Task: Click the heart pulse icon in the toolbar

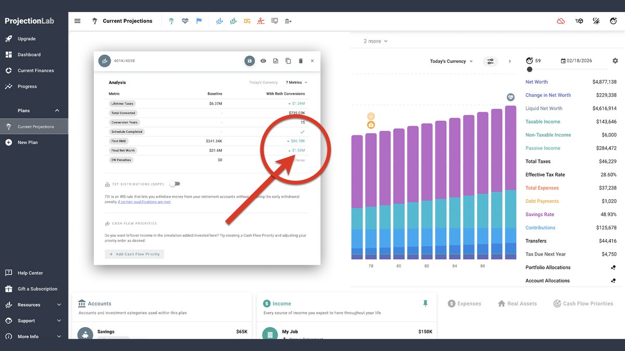Action: pos(185,21)
